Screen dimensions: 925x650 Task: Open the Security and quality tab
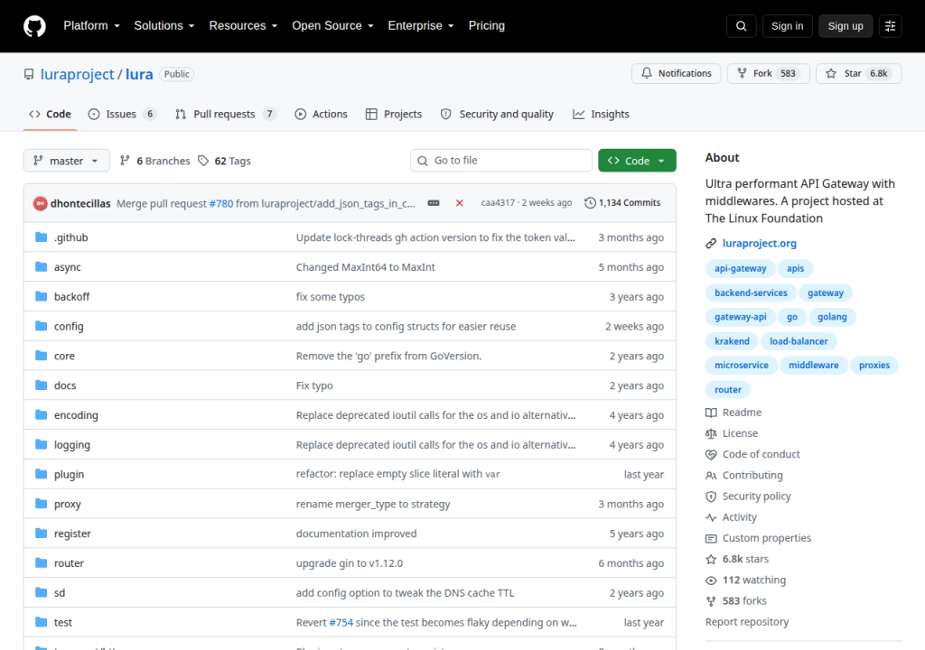coord(498,115)
